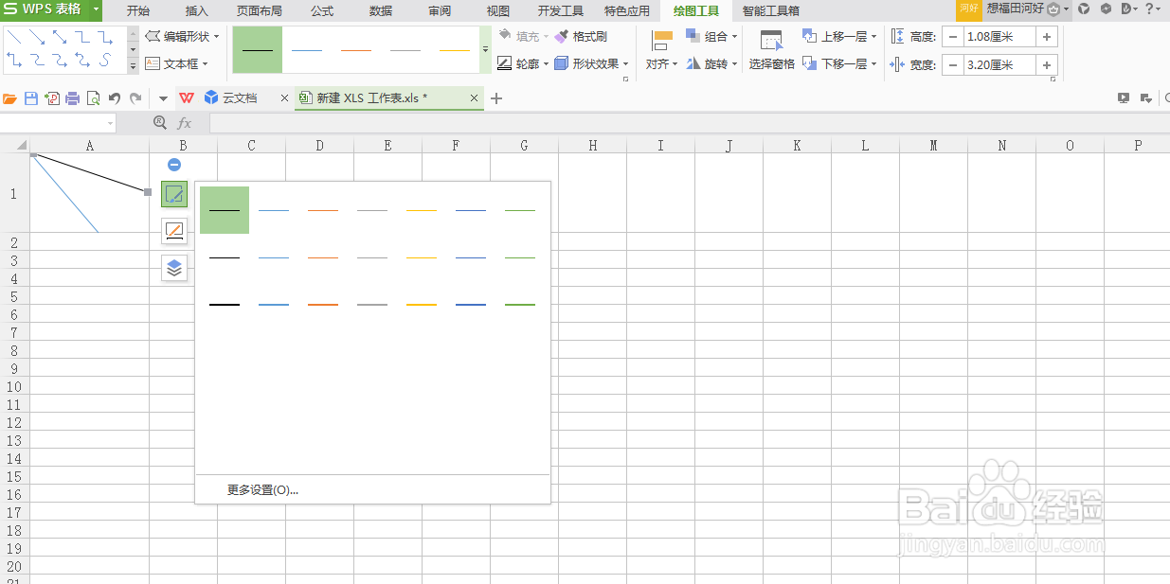Viewport: 1170px width, 584px height.
Task: Open the help question-mark menu
Action: click(1152, 9)
